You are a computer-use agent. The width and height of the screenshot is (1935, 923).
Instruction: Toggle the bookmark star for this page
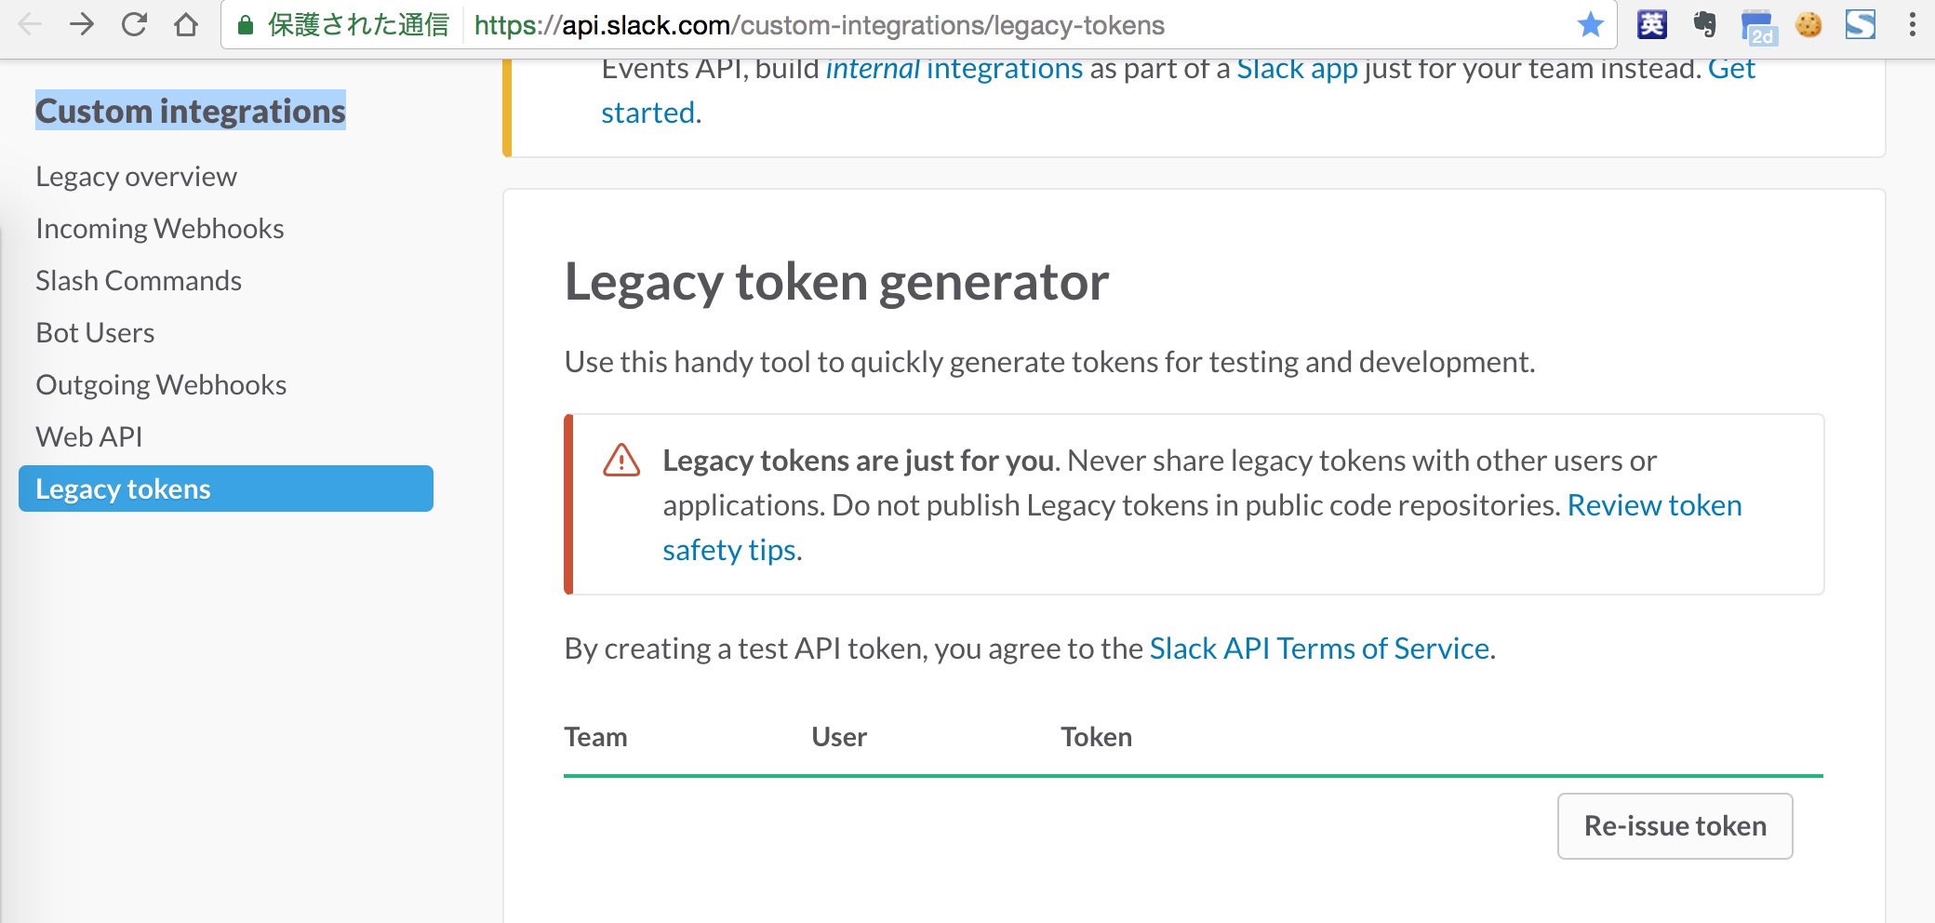coord(1589,25)
